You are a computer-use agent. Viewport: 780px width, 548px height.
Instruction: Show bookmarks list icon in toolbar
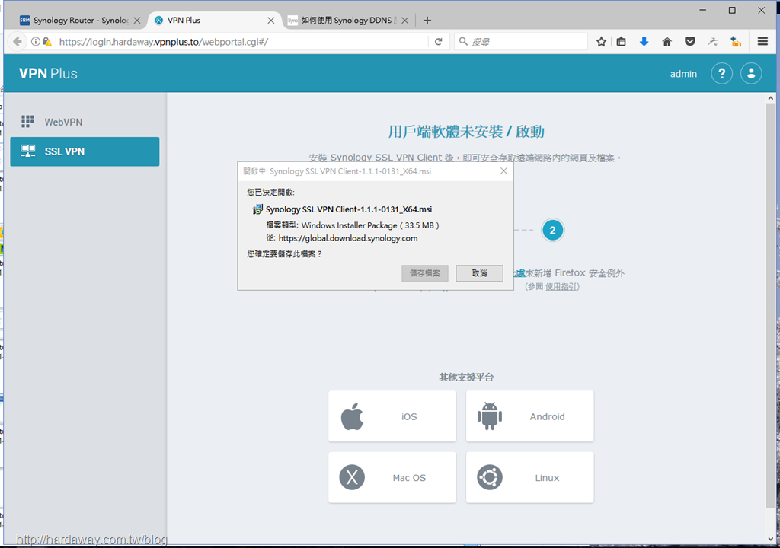[x=622, y=42]
